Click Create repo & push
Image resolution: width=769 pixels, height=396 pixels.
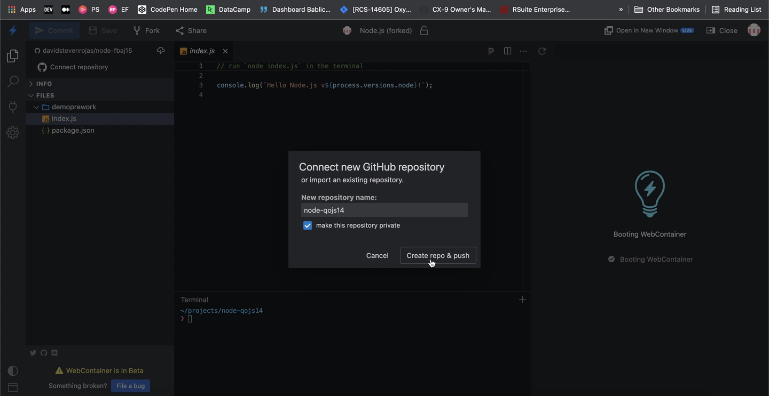438,255
